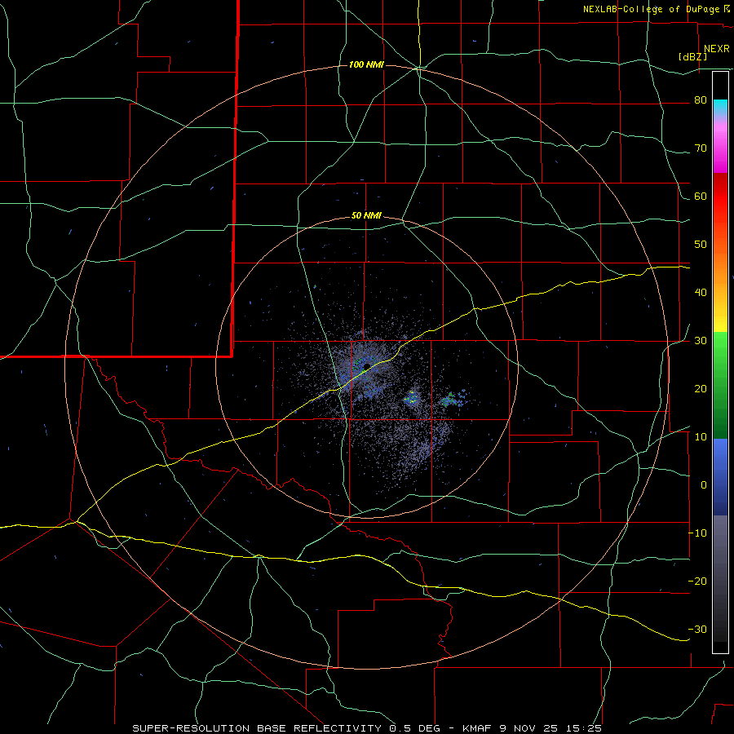Click the 40 value on the dBZ scale
This screenshot has height=734, width=734.
[701, 293]
